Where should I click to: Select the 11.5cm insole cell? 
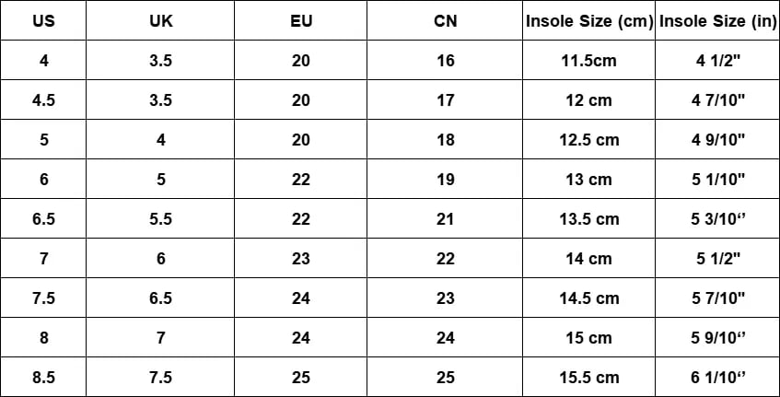tap(589, 60)
